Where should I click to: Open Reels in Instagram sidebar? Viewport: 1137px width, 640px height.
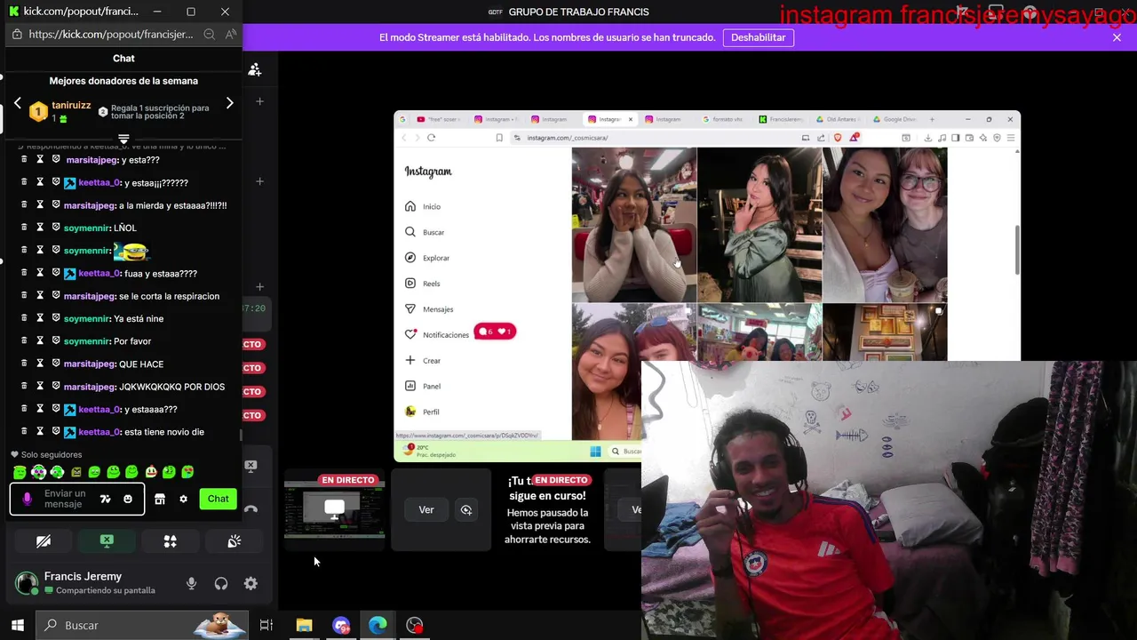click(423, 284)
